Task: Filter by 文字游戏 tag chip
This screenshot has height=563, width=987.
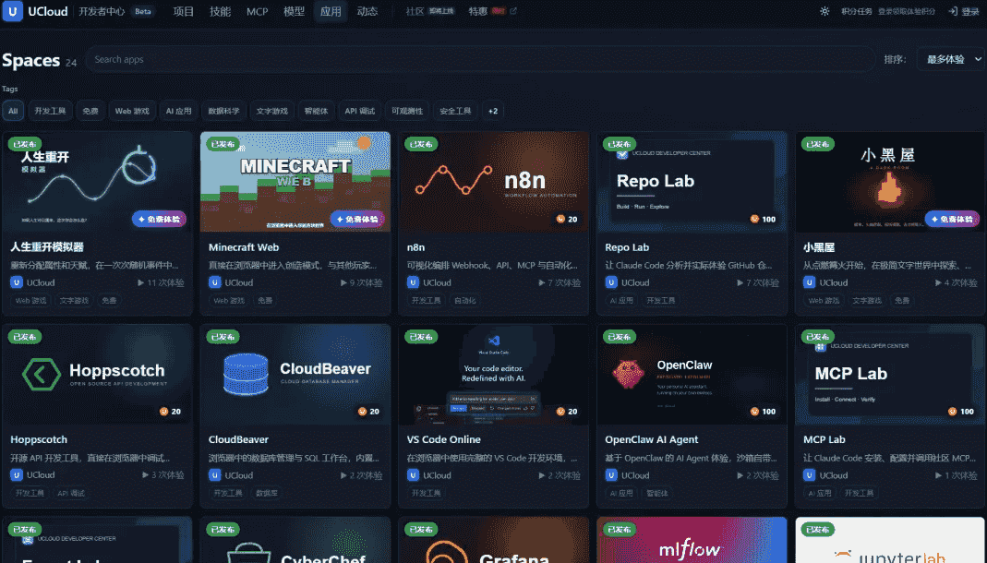Action: tap(272, 111)
